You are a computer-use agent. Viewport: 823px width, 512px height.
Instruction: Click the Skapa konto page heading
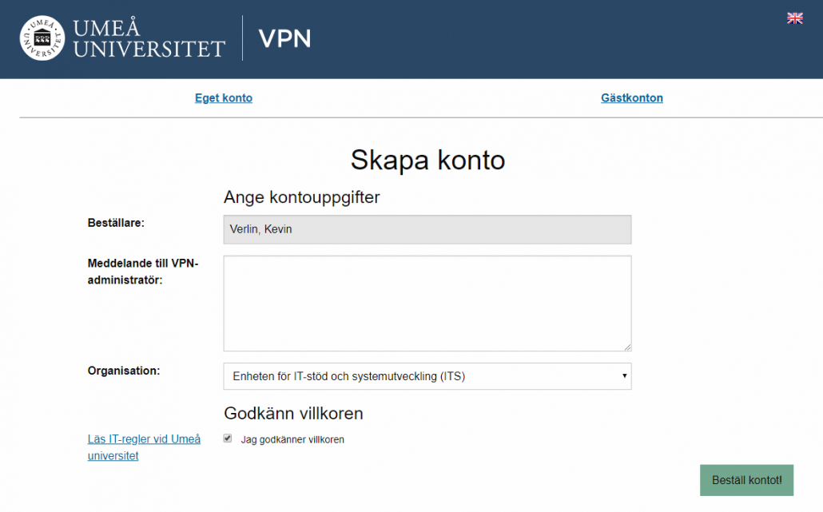pyautogui.click(x=427, y=160)
